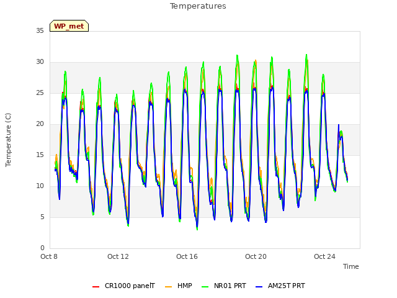Click the Temperature (C) axis label
The height and width of the screenshot is (298, 397).
(x=8, y=140)
